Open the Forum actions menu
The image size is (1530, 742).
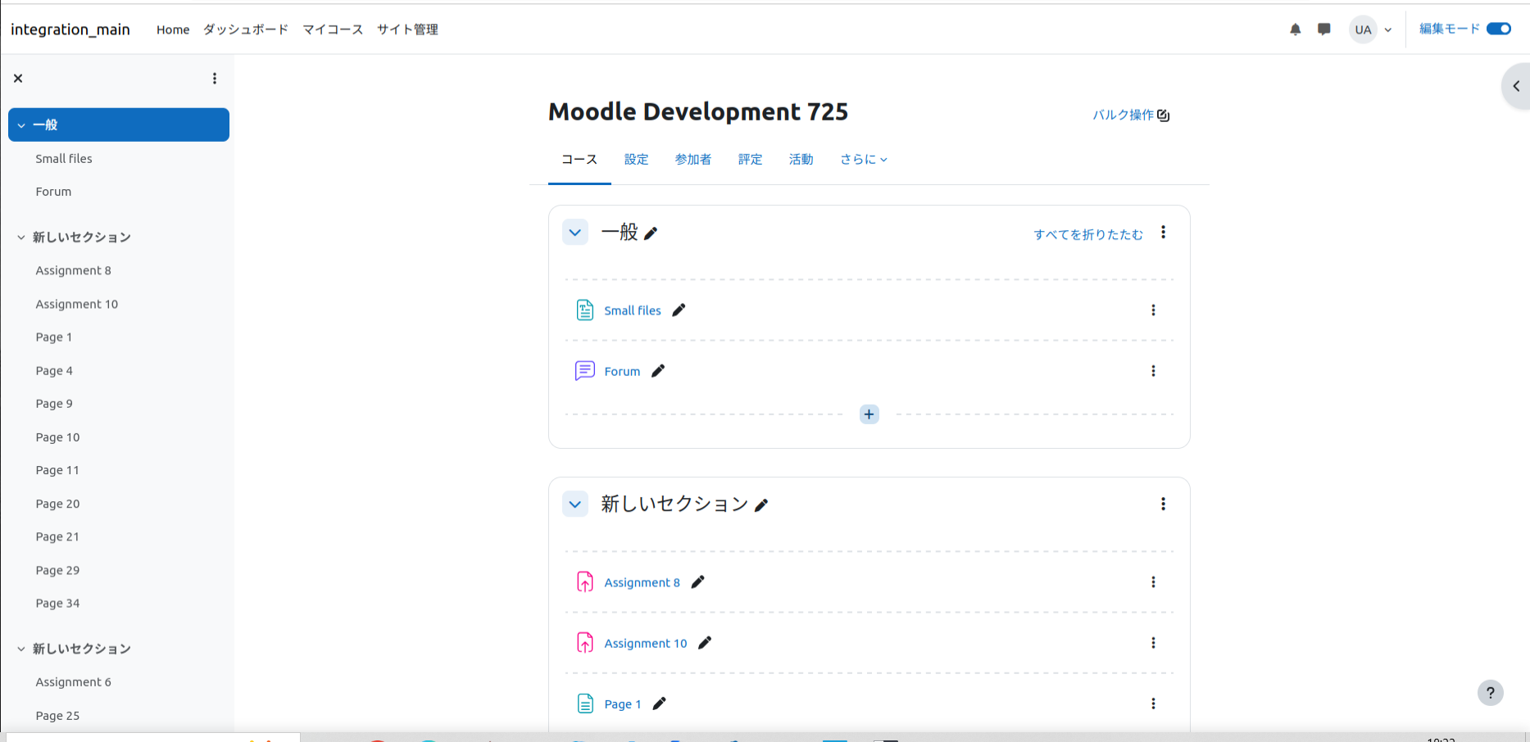[x=1153, y=371]
